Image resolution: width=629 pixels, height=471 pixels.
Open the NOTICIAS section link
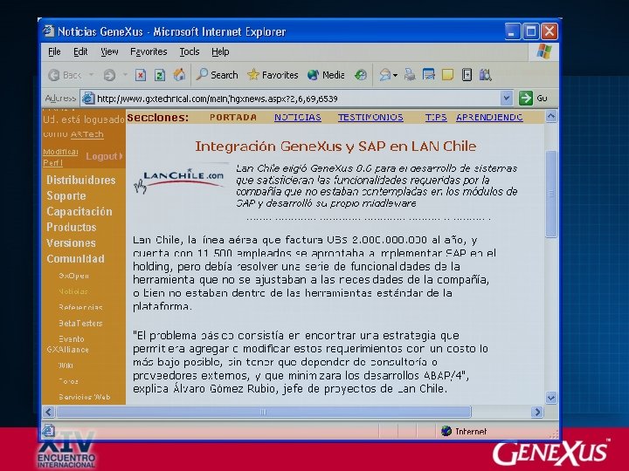click(298, 118)
